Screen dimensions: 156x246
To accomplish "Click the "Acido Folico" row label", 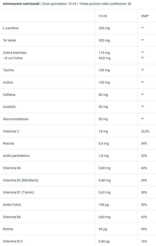I will [12, 204].
